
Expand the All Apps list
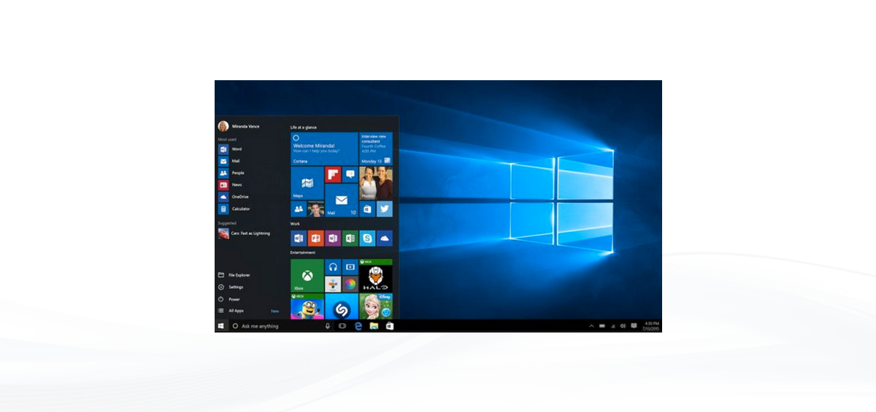(236, 311)
